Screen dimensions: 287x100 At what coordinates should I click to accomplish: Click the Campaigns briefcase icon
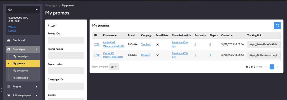9,49
